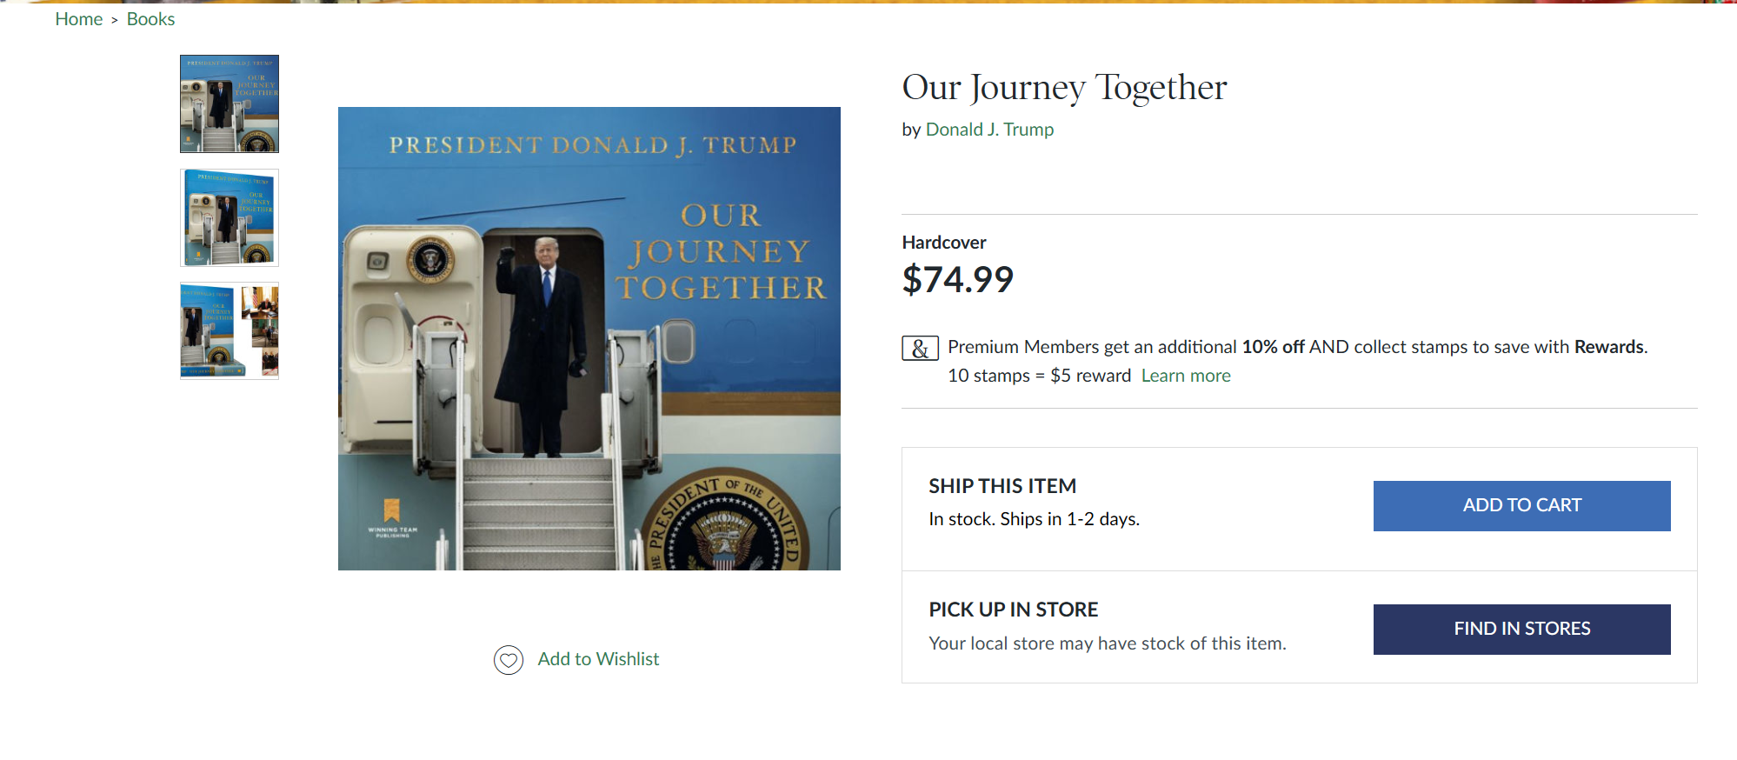Click the bold Rewards text
1737x760 pixels.
pyautogui.click(x=1608, y=347)
